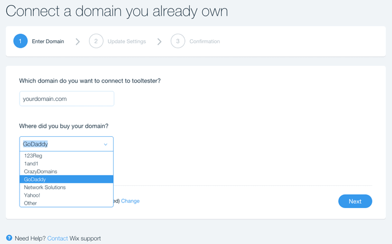This screenshot has width=392, height=244.
Task: Click the Next button
Action: coord(355,201)
